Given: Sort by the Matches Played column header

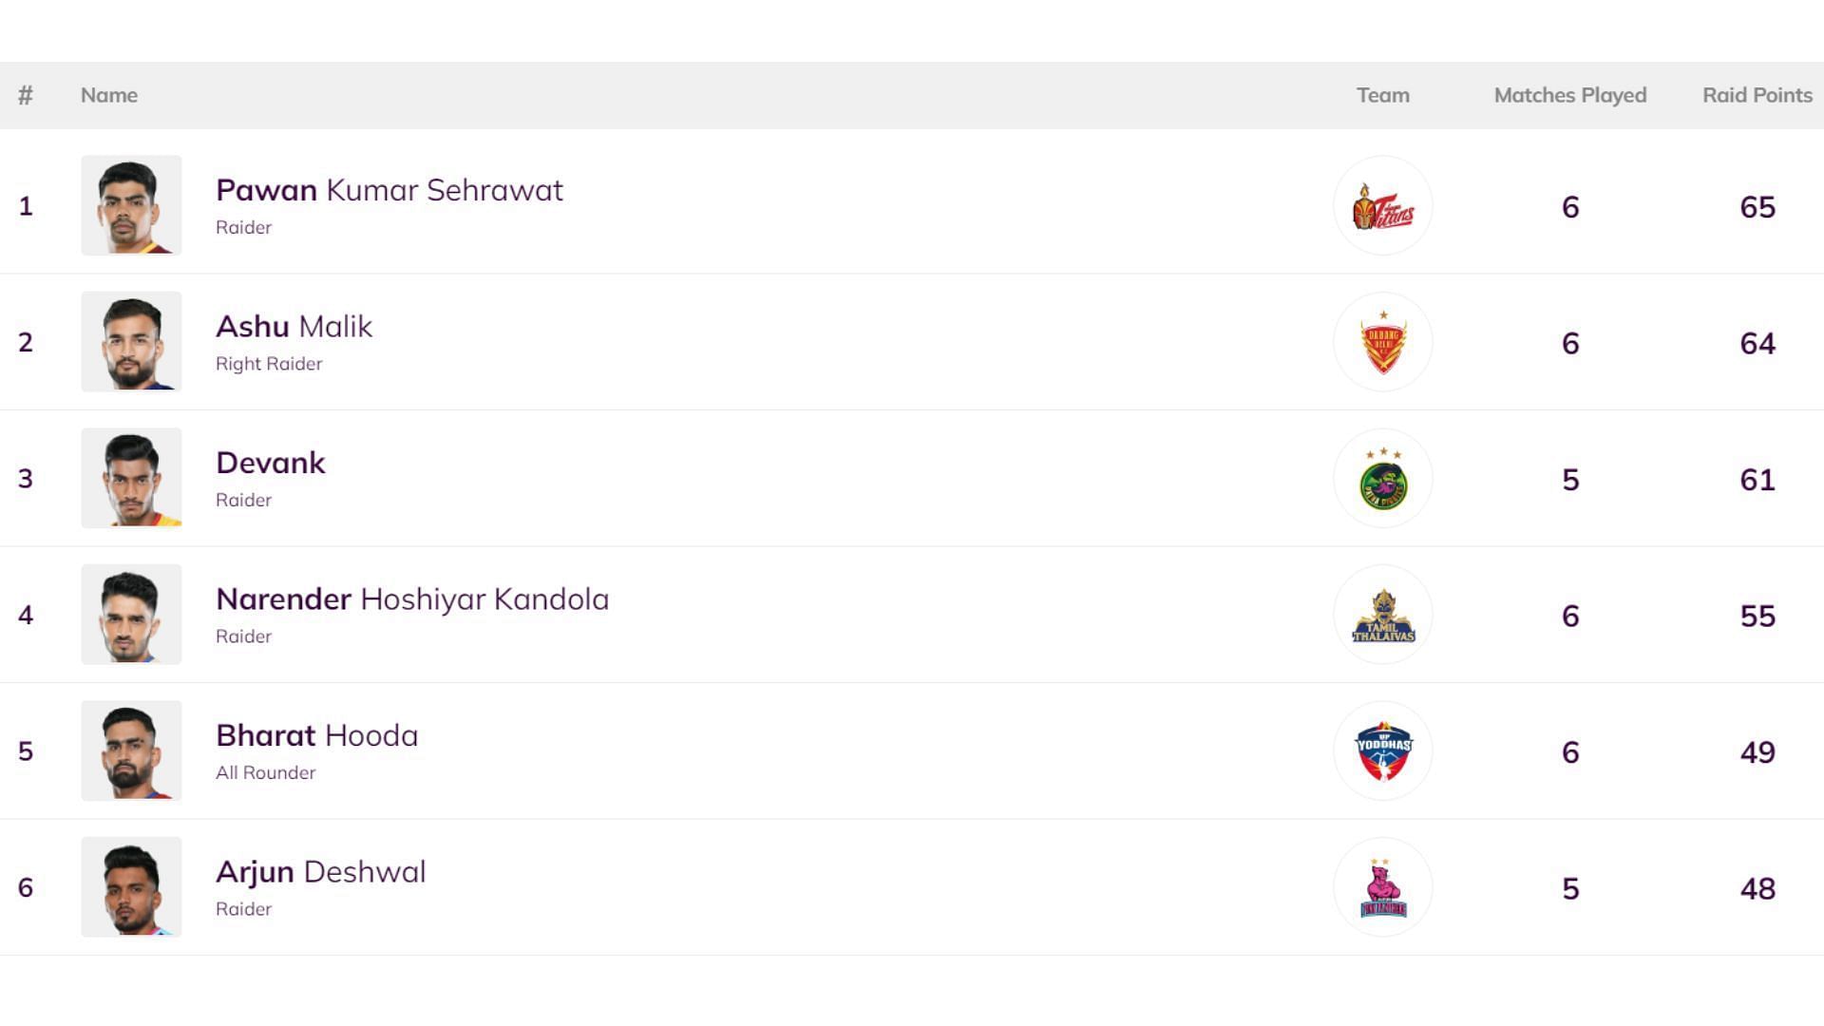Looking at the screenshot, I should click(x=1569, y=95).
